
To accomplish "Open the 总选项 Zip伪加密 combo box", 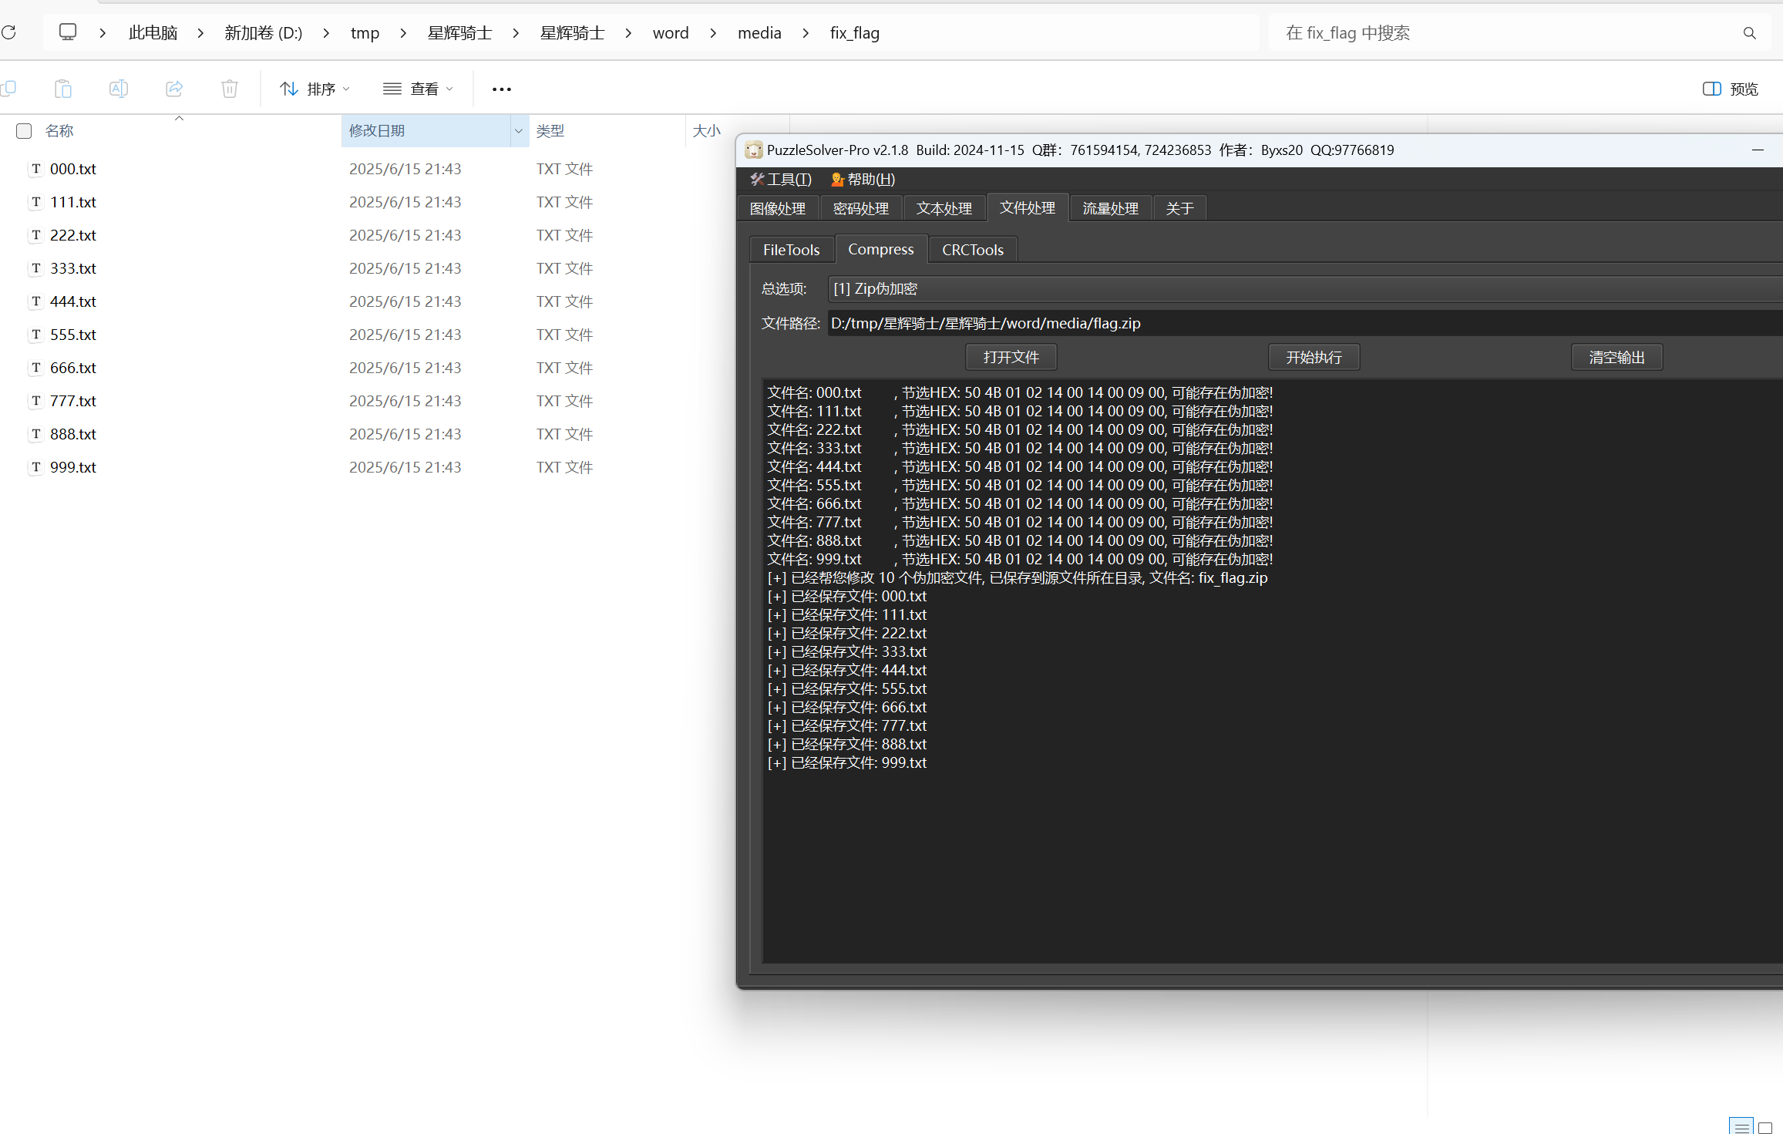I will [1305, 289].
